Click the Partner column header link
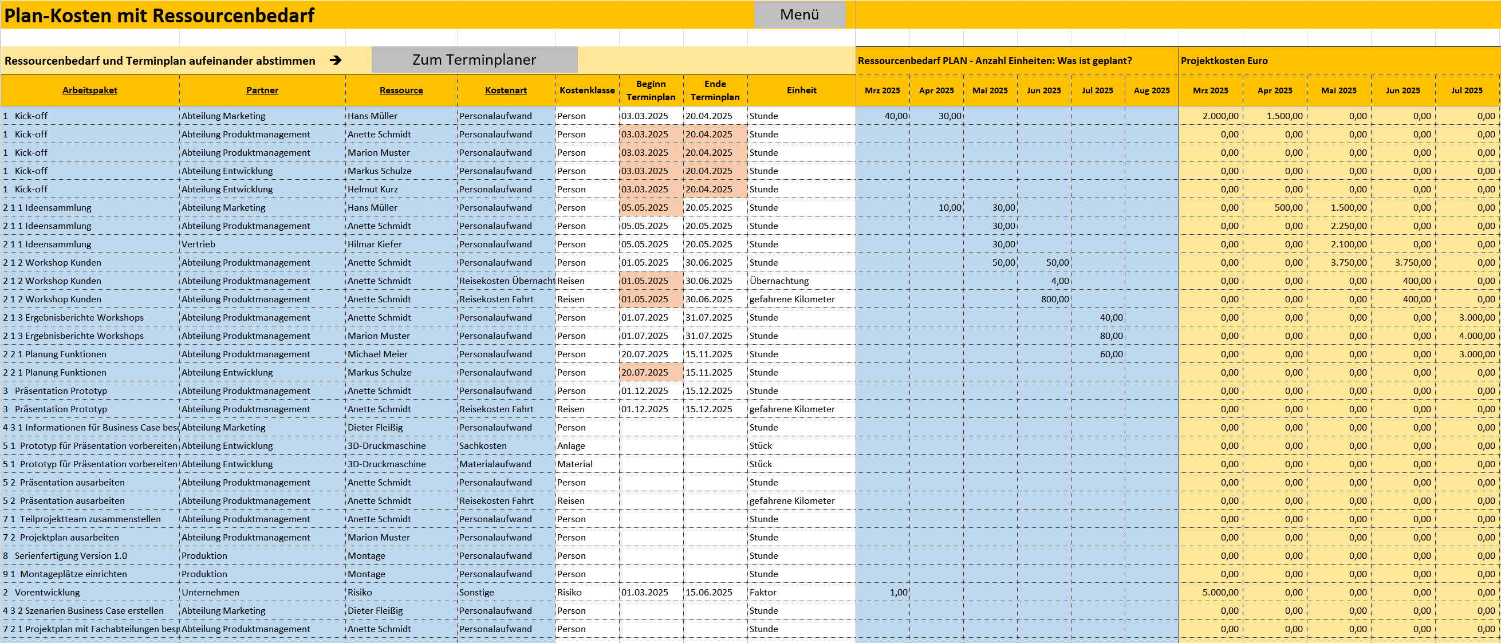1501x643 pixels. pos(262,90)
